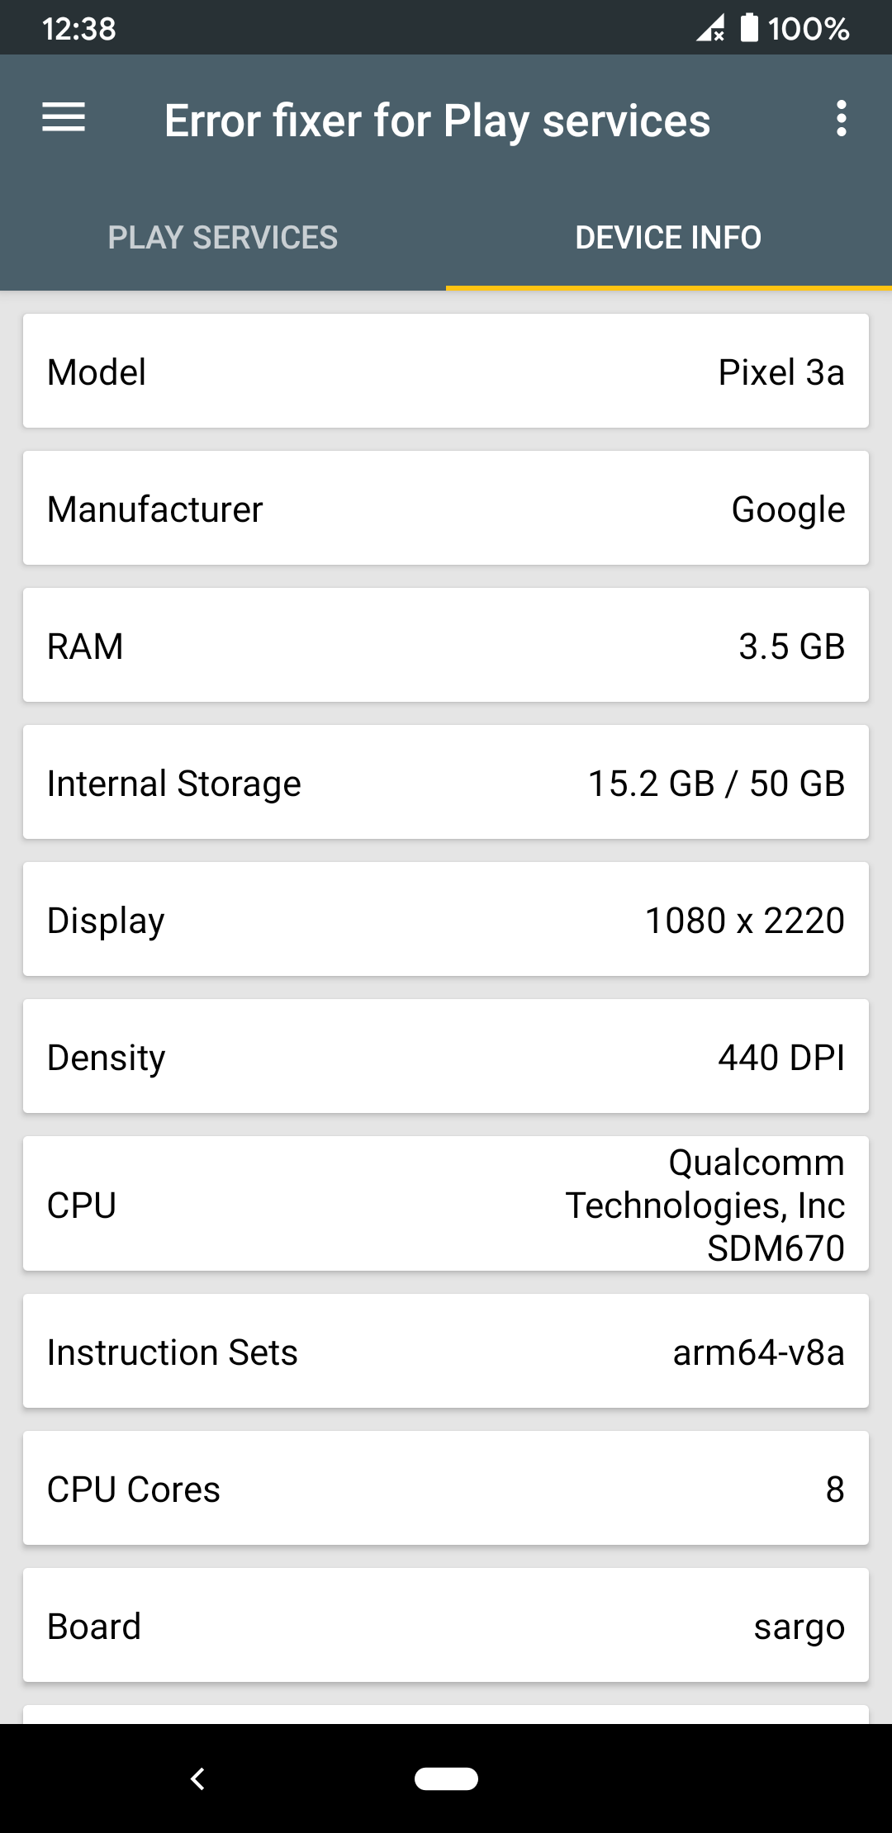Tap the home pill navigation button
892x1833 pixels.
tap(446, 1779)
